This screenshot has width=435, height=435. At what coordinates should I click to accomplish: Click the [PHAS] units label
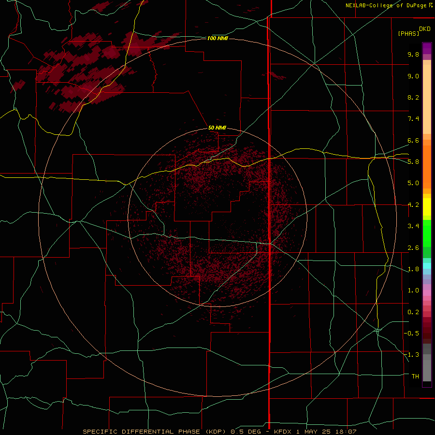(x=408, y=33)
